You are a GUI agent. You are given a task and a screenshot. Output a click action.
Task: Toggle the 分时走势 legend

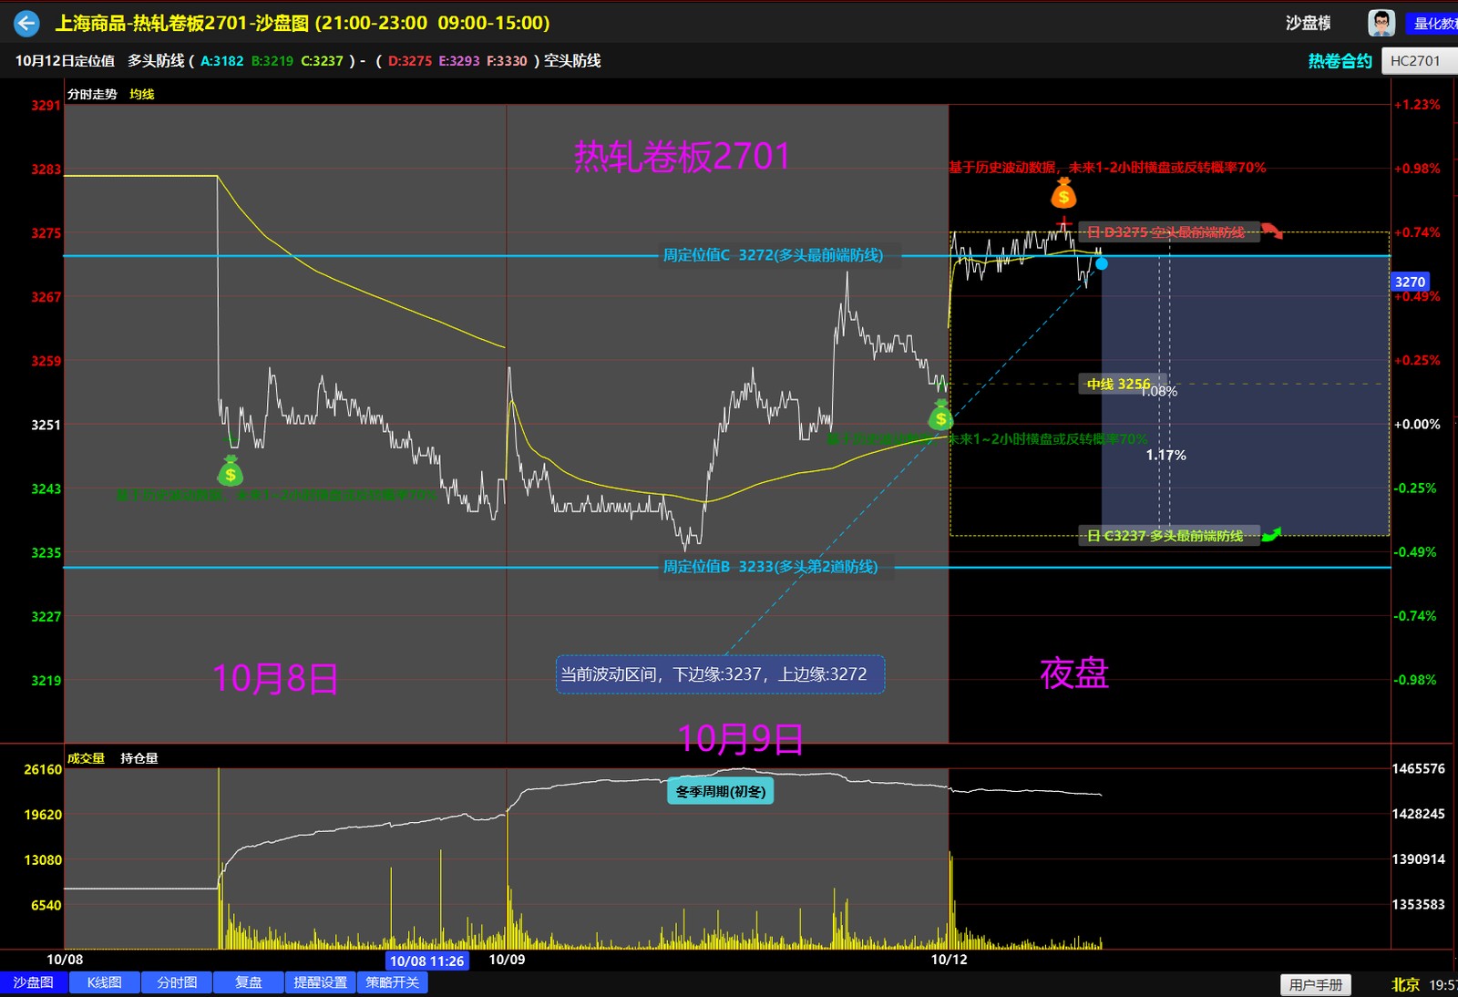[x=92, y=94]
